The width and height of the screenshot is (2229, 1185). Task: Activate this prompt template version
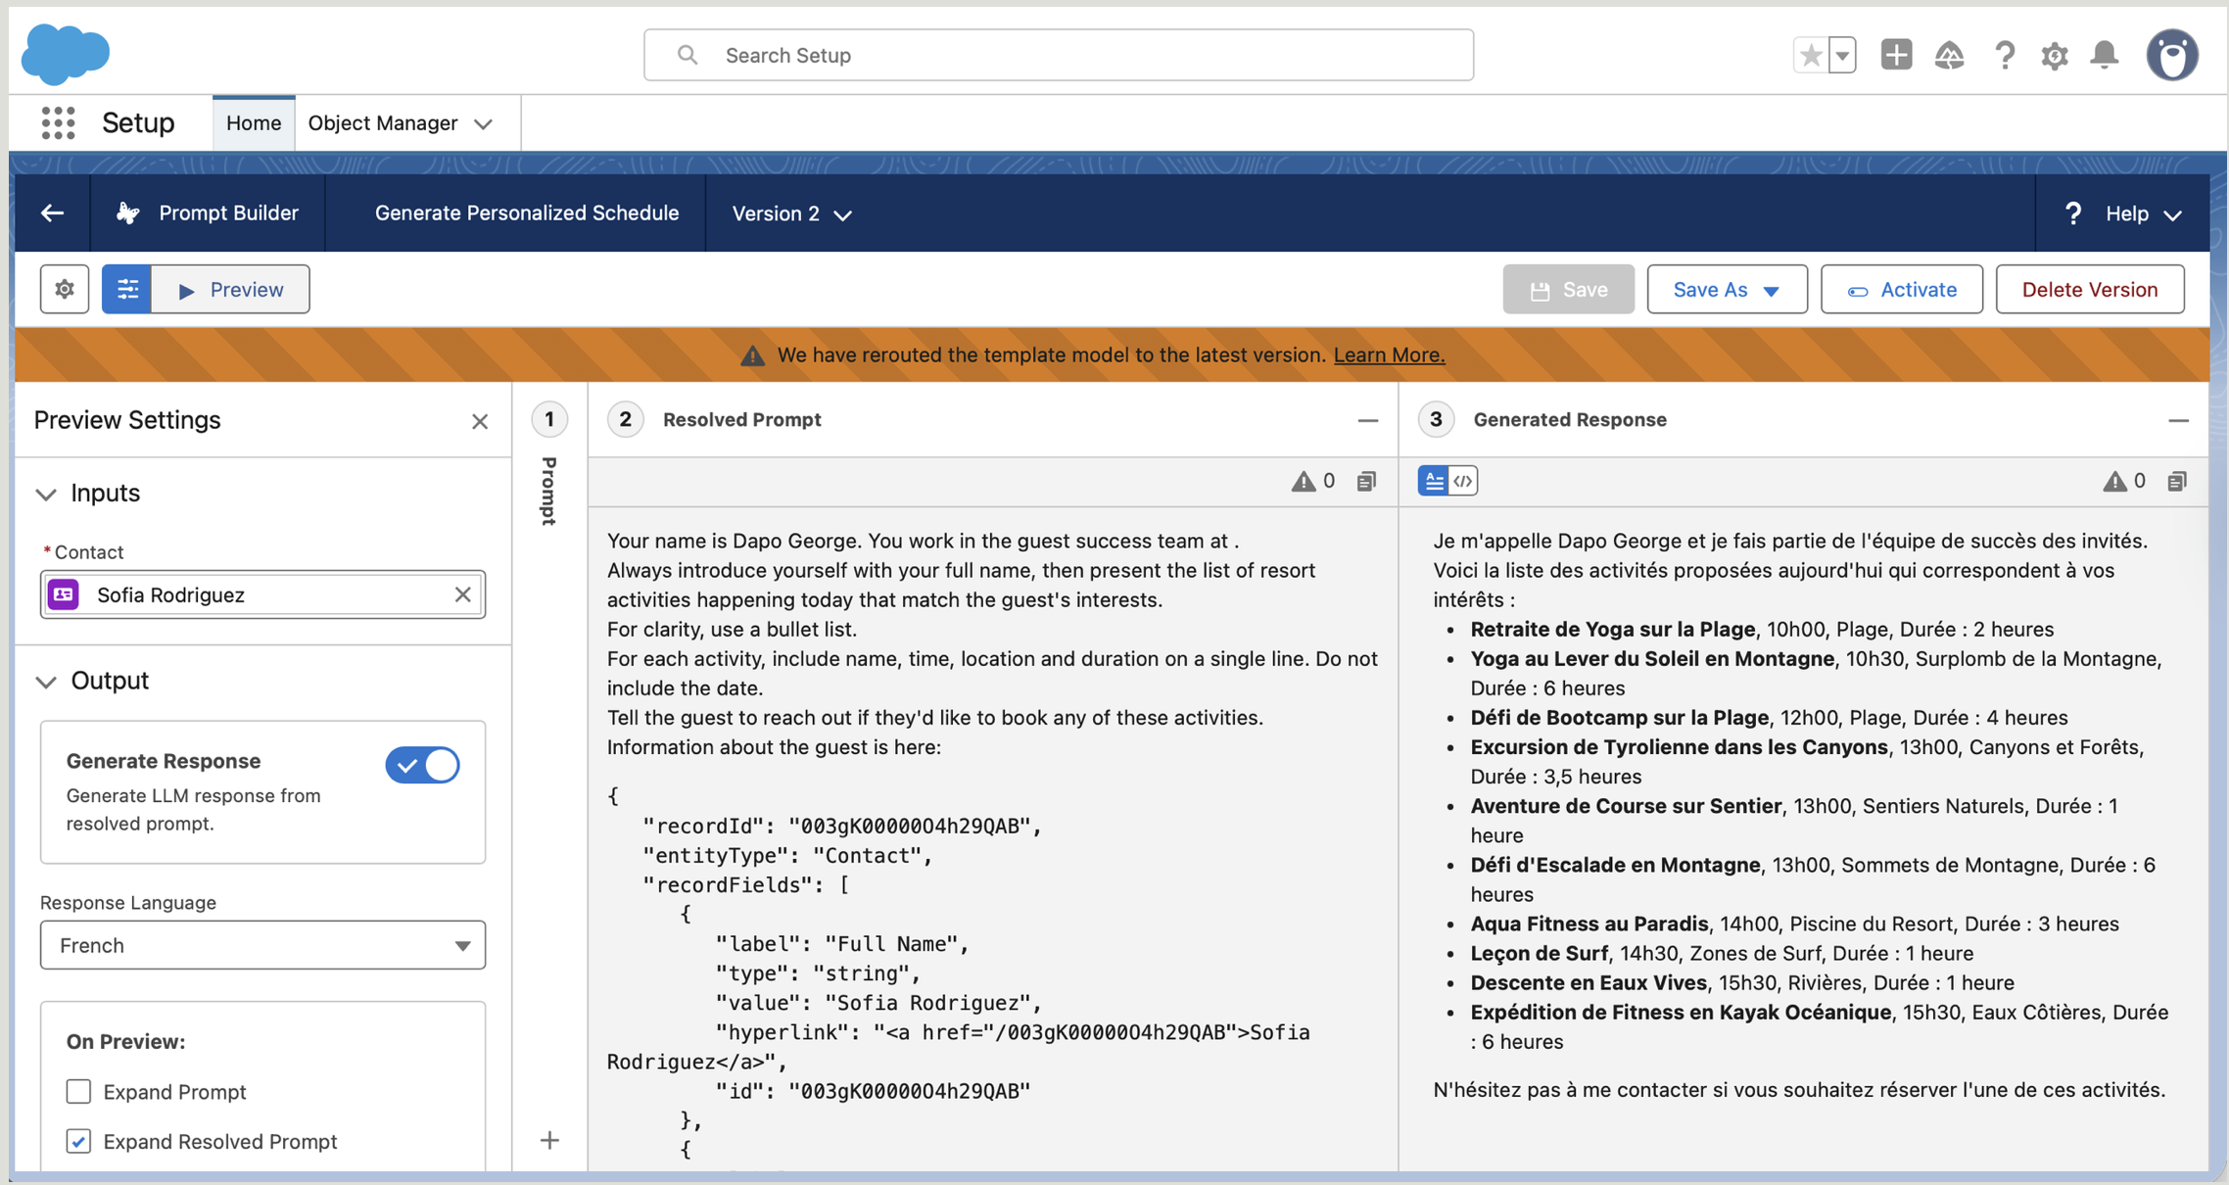[x=1901, y=289]
